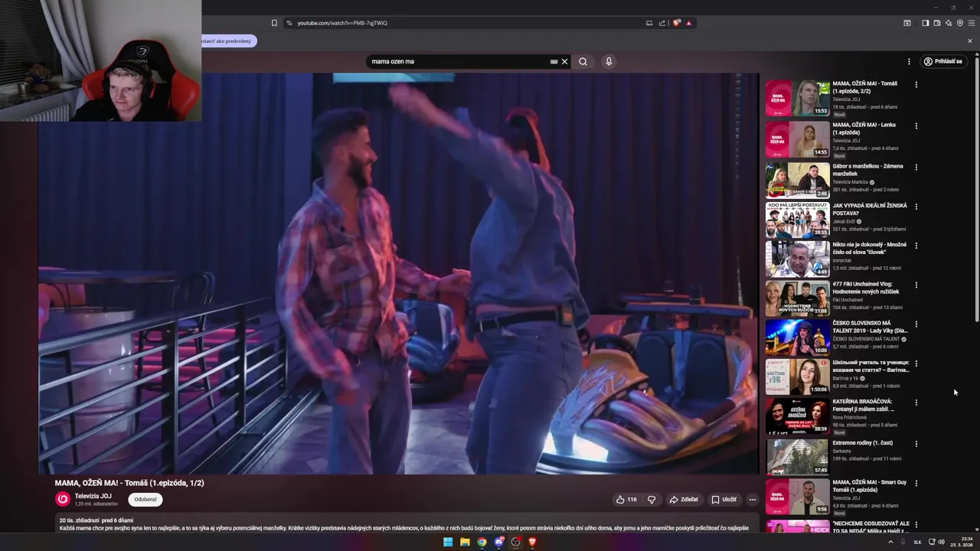Open Chrome from the taskbar
980x551 pixels.
pos(482,542)
